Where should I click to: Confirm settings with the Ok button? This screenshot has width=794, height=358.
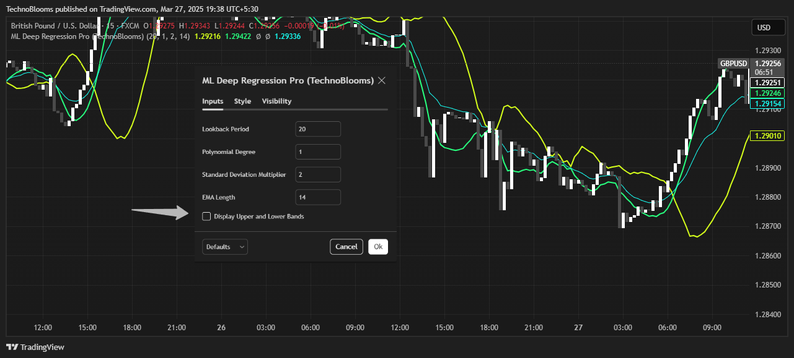coord(378,247)
